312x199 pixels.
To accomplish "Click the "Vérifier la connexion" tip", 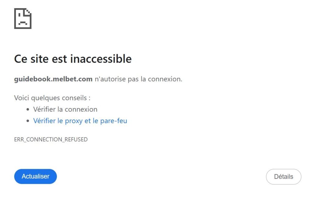I will (x=65, y=109).
